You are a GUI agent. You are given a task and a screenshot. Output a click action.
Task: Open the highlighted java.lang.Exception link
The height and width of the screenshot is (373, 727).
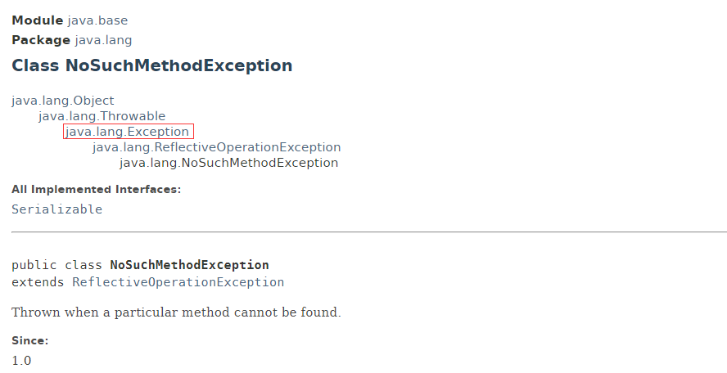128,132
